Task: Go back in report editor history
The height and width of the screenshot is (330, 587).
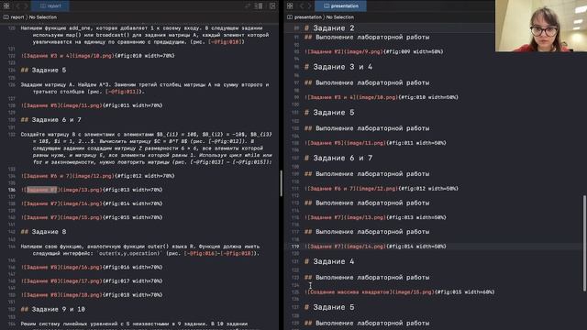Action: point(17,6)
